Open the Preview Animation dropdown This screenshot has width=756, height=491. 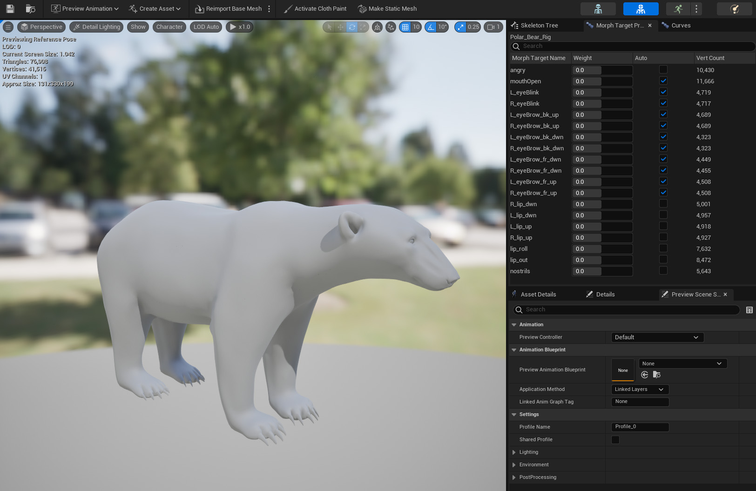click(85, 9)
